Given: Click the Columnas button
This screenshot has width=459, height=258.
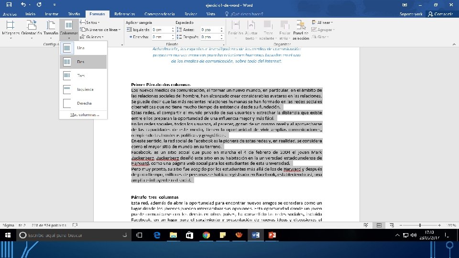Looking at the screenshot, I should coord(69,30).
